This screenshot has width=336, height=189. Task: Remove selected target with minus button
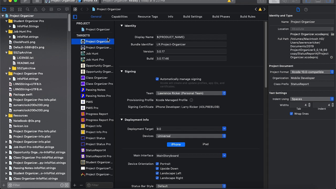pyautogui.click(x=81, y=185)
